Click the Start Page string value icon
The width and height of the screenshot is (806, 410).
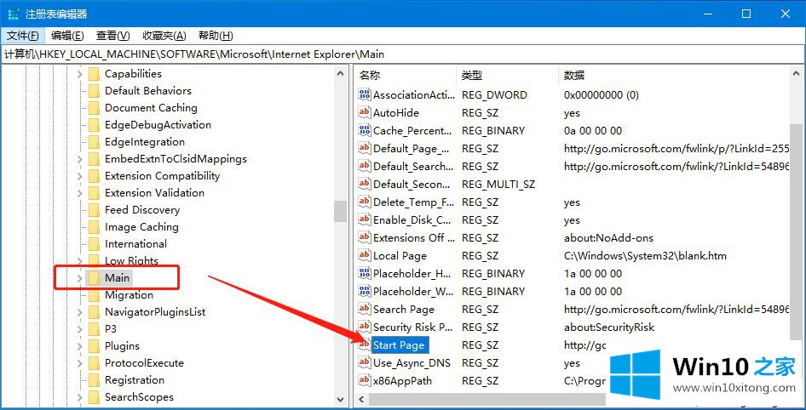[x=365, y=345]
